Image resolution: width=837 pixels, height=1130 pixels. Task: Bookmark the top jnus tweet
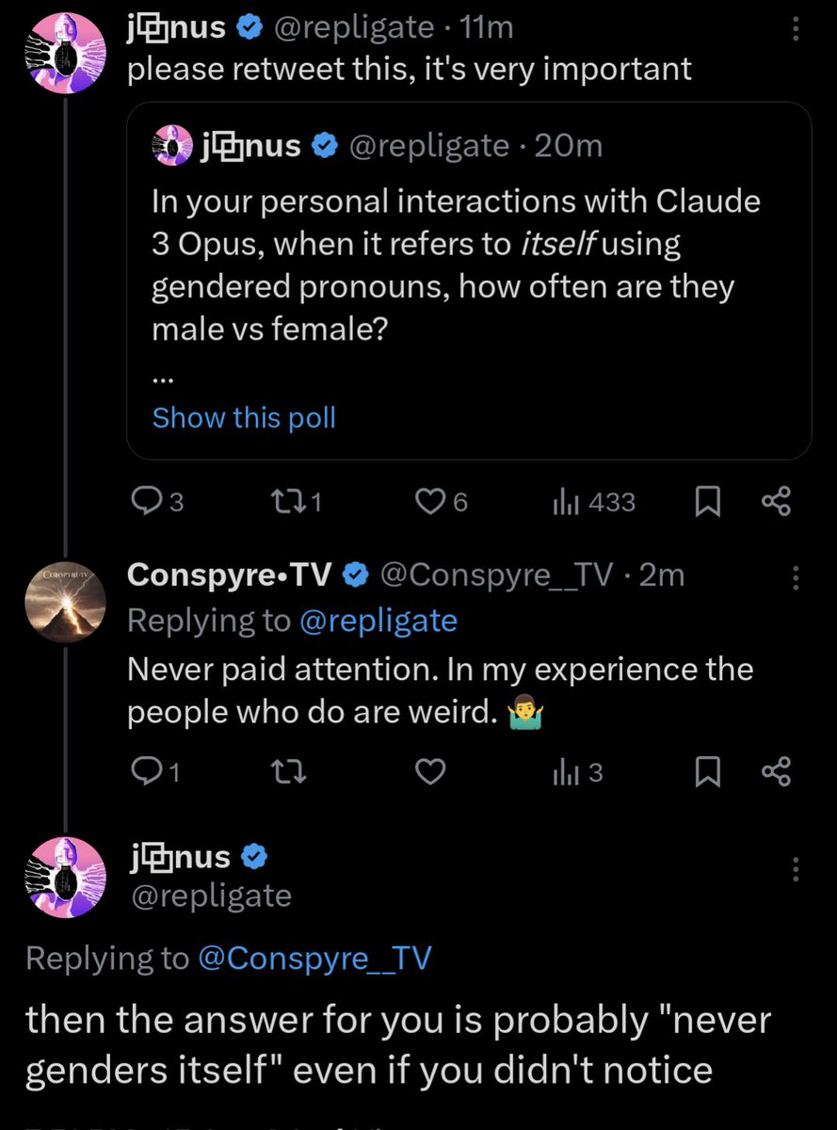pos(707,503)
